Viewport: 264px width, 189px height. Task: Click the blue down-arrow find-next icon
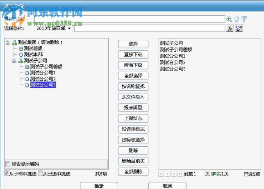pos(237,19)
